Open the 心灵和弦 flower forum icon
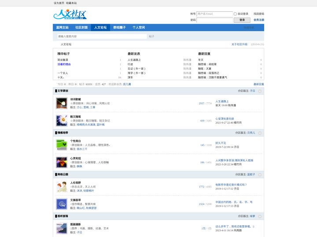Image resolution: width=317 pixels, height=237 pixels. click(62, 162)
